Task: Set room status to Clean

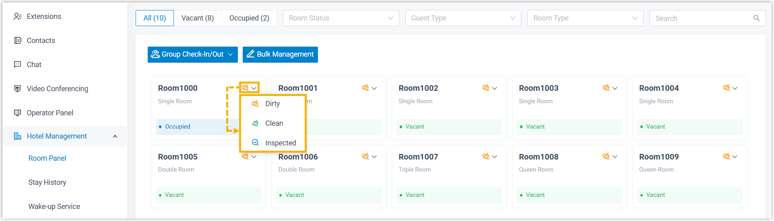Action: 274,123
